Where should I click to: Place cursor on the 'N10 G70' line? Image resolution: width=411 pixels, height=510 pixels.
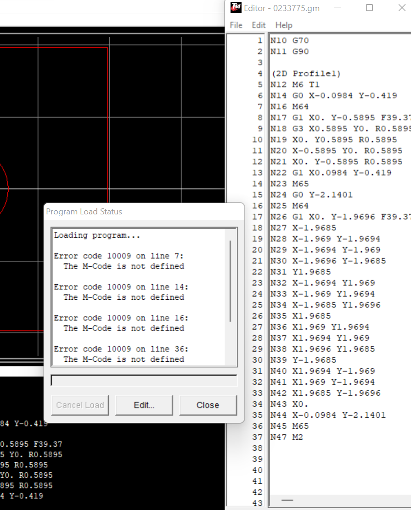[290, 41]
